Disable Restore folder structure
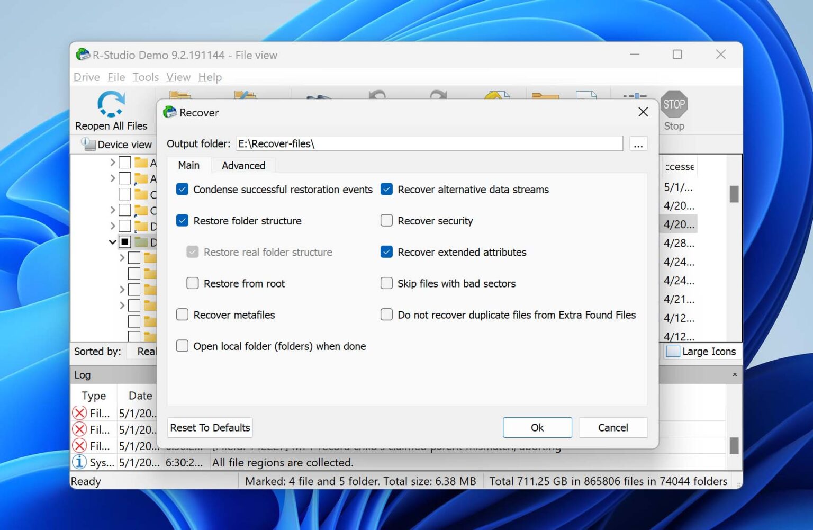The image size is (813, 530). 182,220
